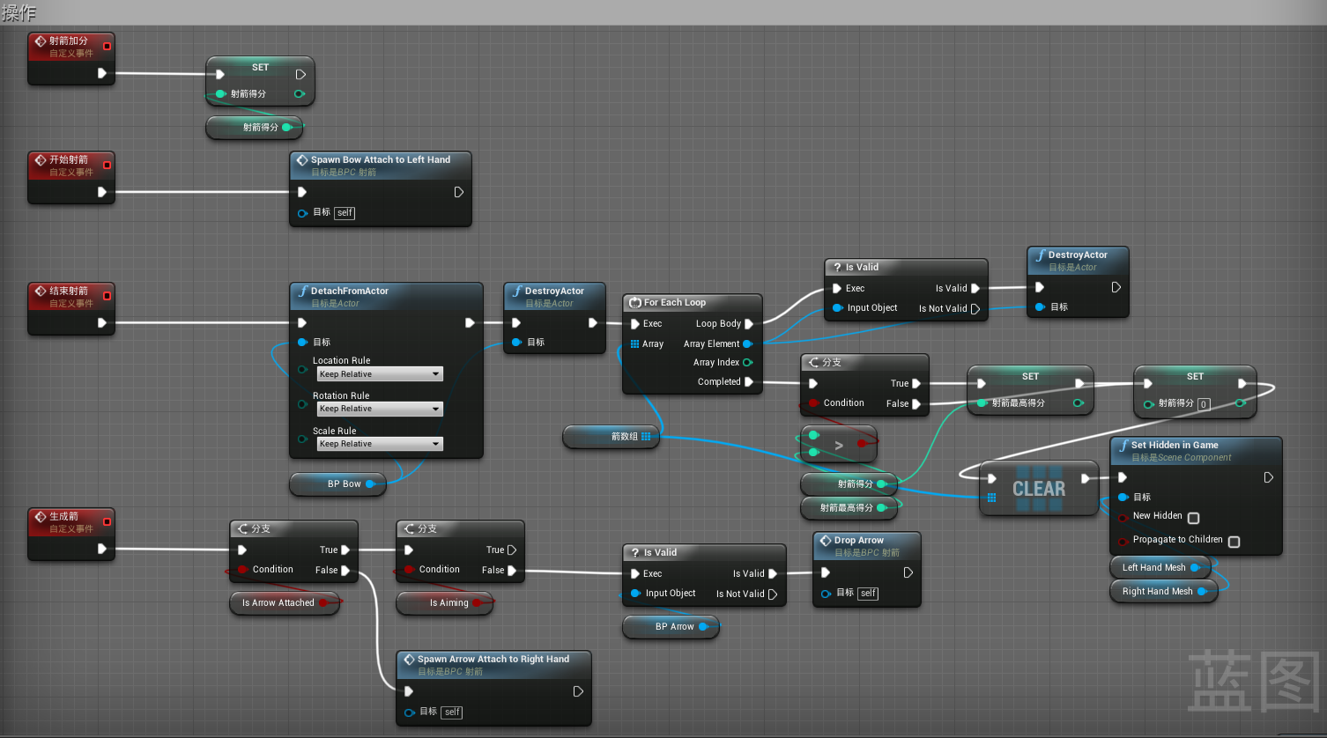Select the SET 射箭得分 node header
Image resolution: width=1327 pixels, height=738 pixels.
(261, 67)
